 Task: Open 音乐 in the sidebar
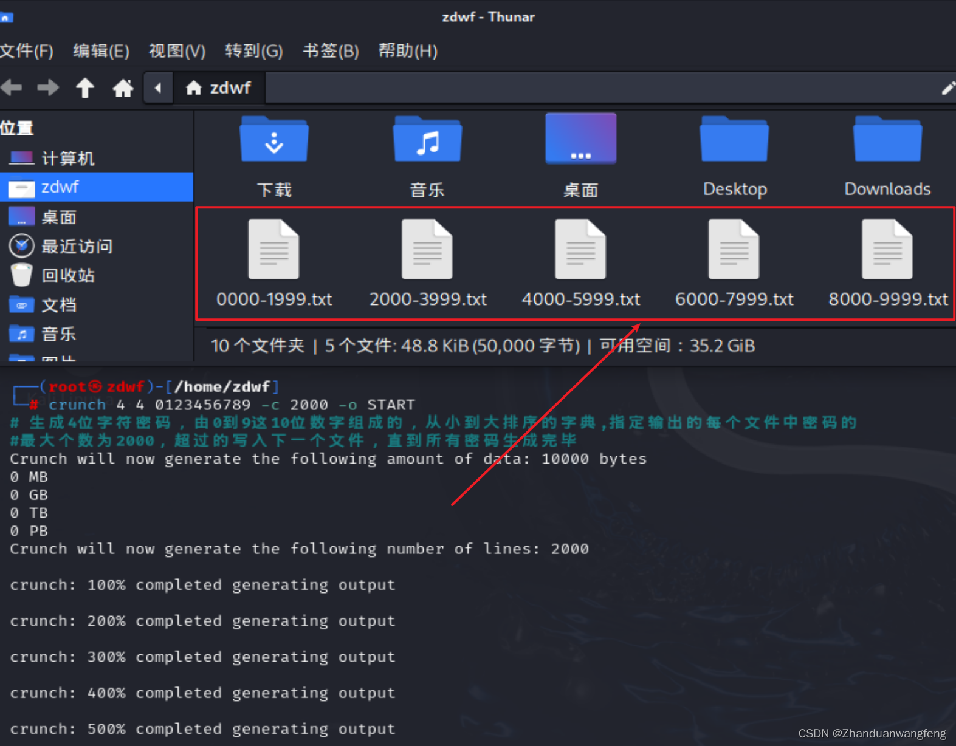[x=96, y=334]
